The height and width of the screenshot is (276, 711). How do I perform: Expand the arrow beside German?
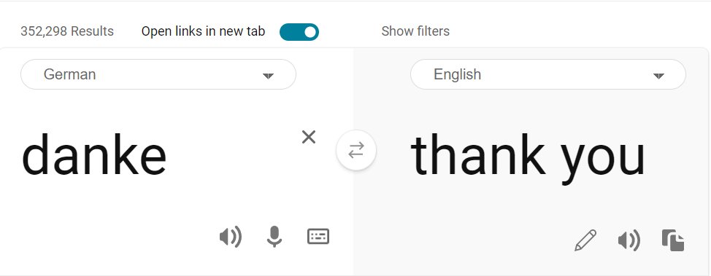(x=269, y=76)
